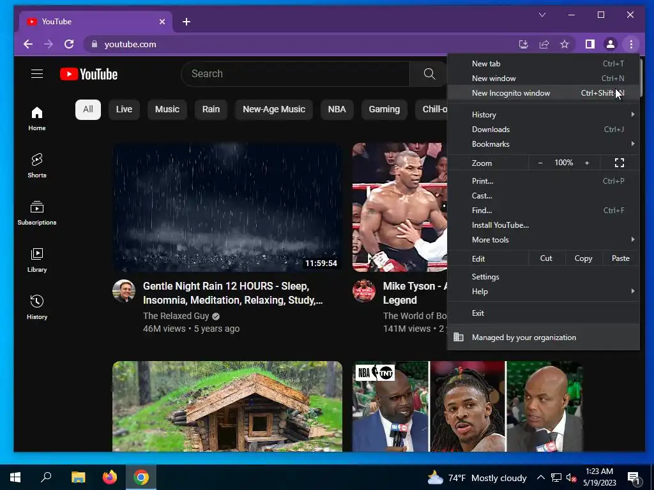Click The Relaxed Guy channel avatar
The image size is (654, 490).
coord(124,291)
